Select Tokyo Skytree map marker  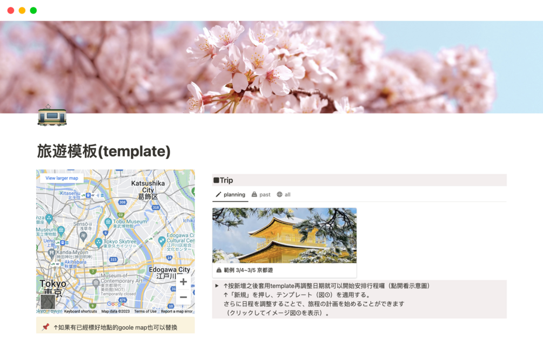point(99,242)
